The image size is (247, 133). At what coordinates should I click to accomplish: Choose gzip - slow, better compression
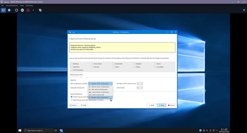click(x=100, y=92)
